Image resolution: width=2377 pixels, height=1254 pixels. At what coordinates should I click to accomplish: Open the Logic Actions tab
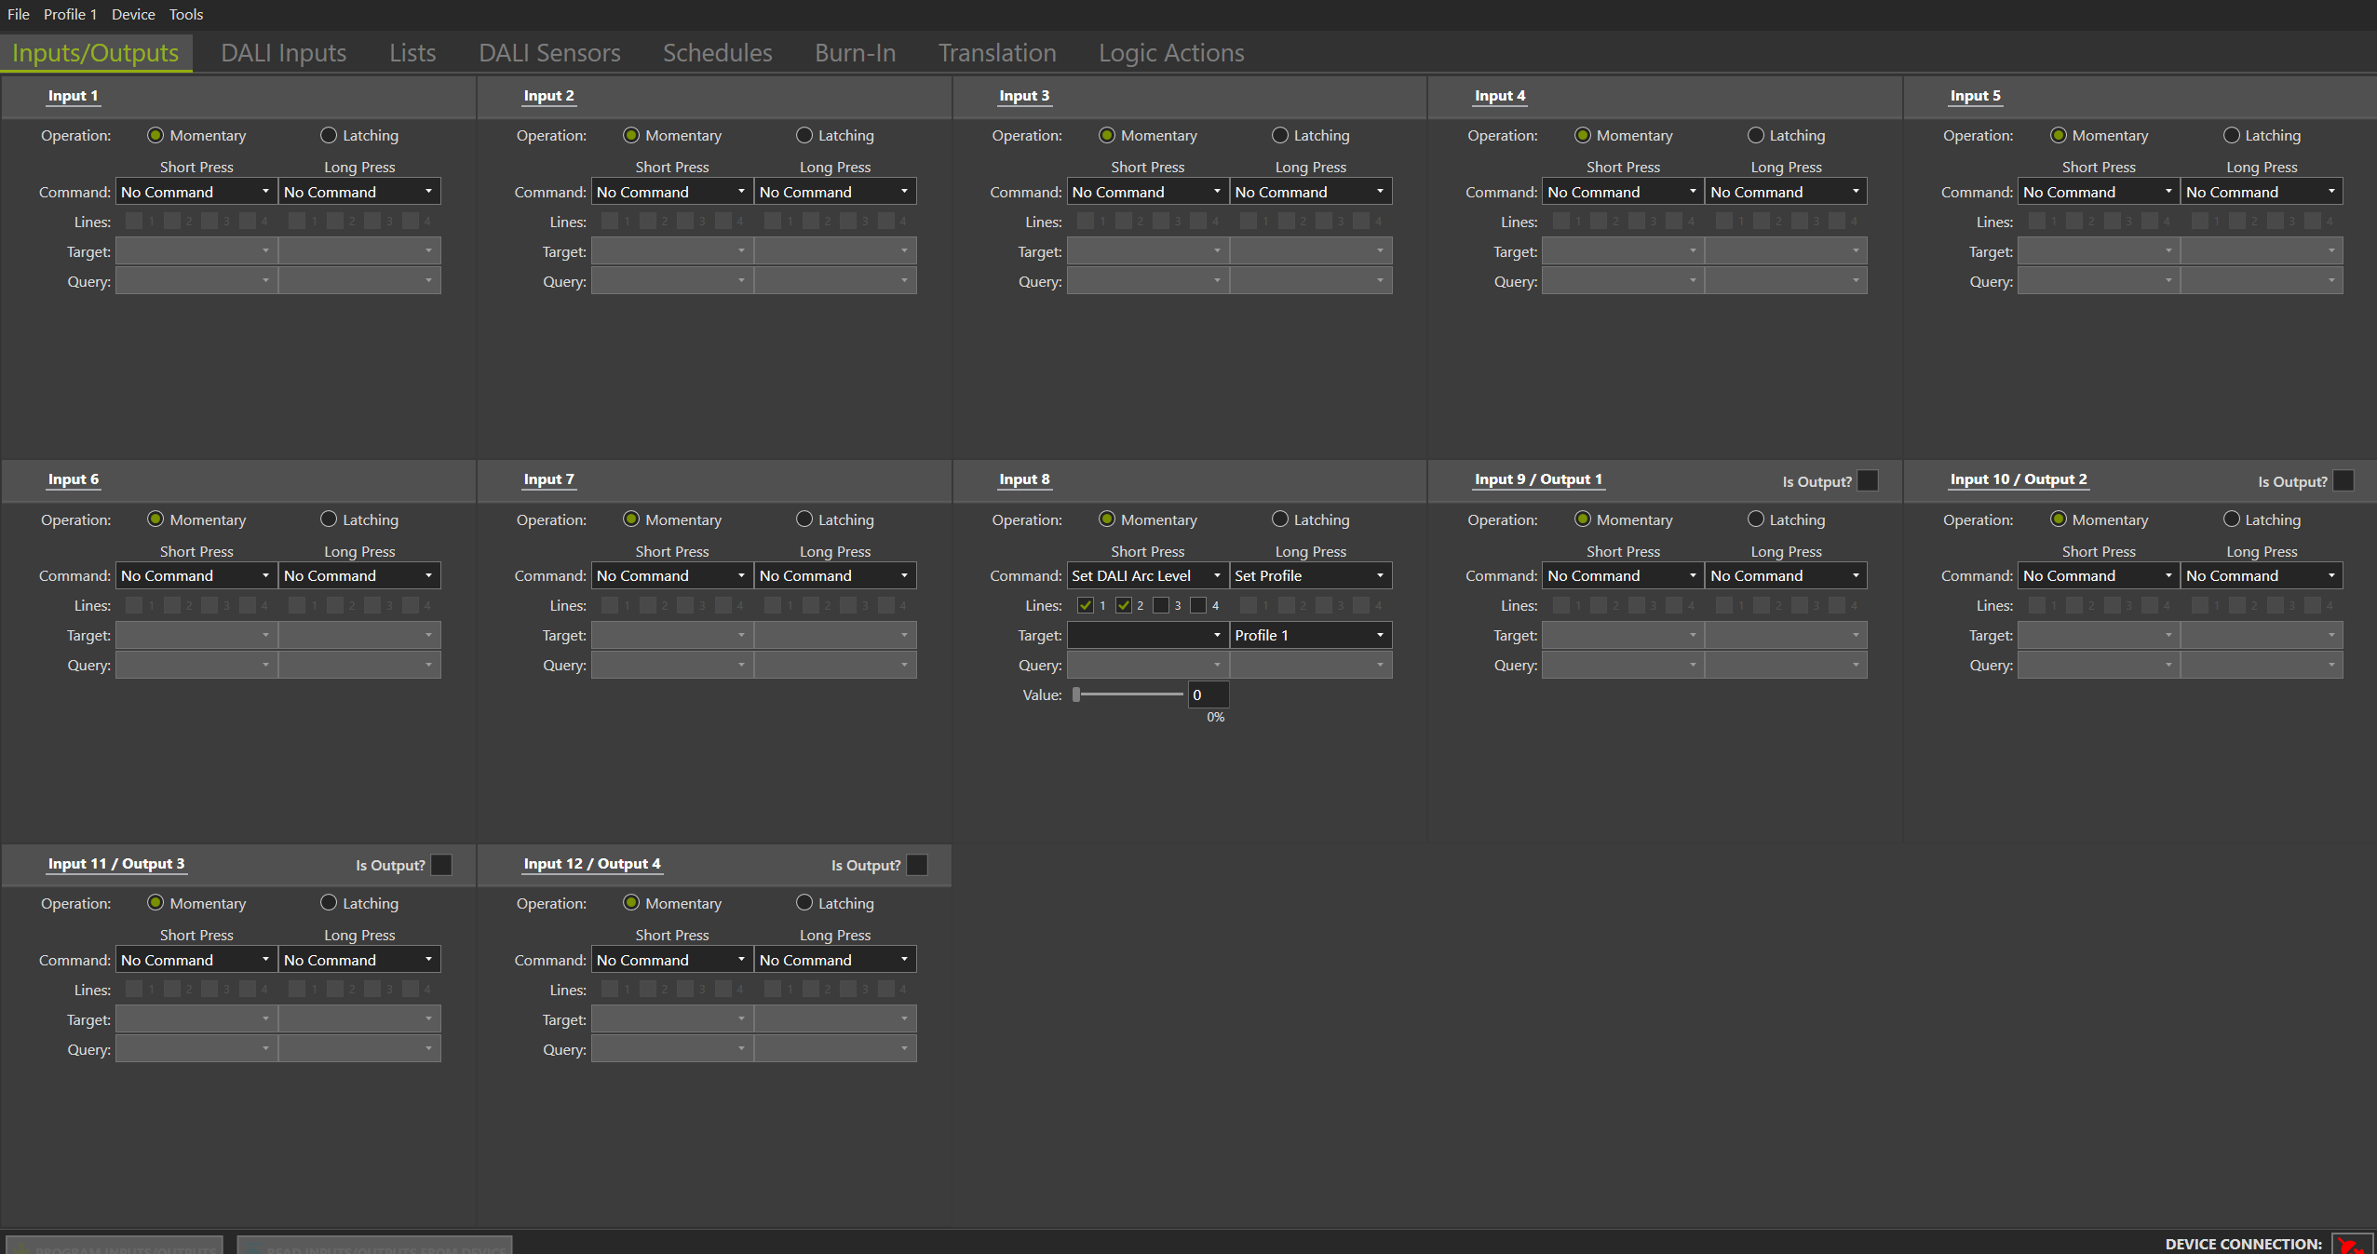click(x=1170, y=53)
